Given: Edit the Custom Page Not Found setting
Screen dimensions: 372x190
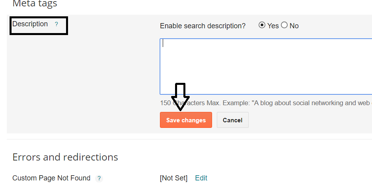Looking at the screenshot, I should [201, 178].
